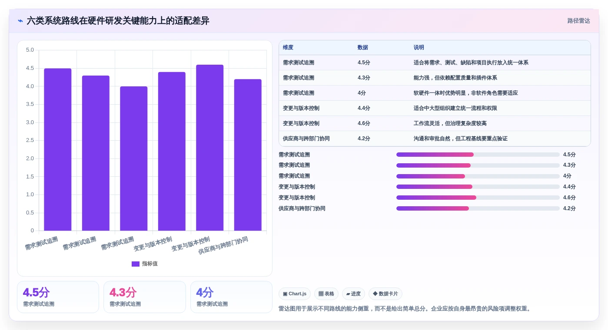Click the 维度 column header
608x330 pixels.
coord(288,48)
